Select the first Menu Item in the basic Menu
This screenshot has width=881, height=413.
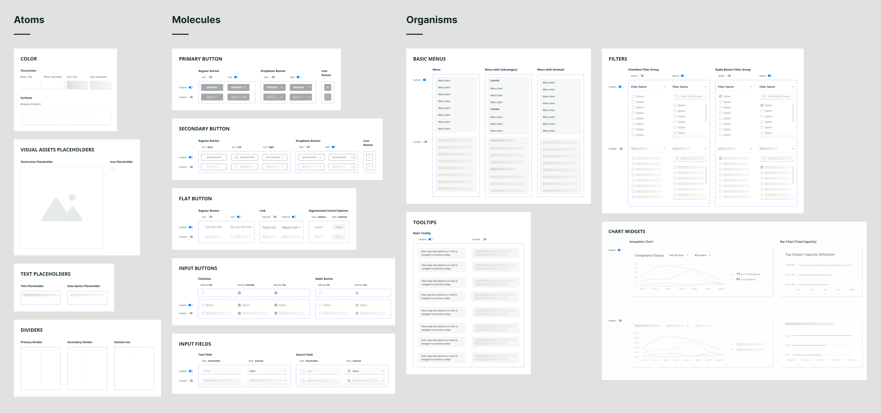pos(444,80)
